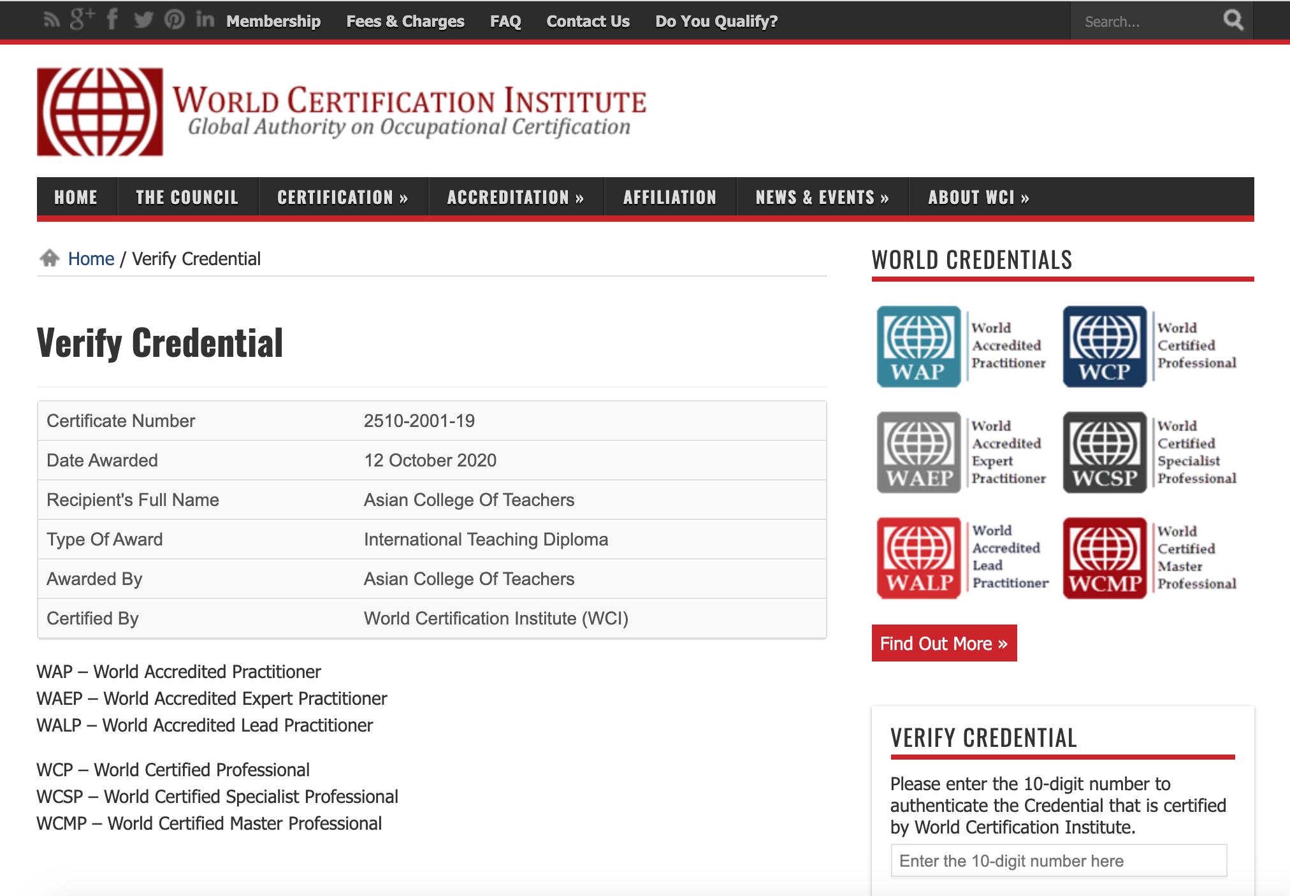Open the Google Plus social icon
1290x896 pixels.
[82, 20]
